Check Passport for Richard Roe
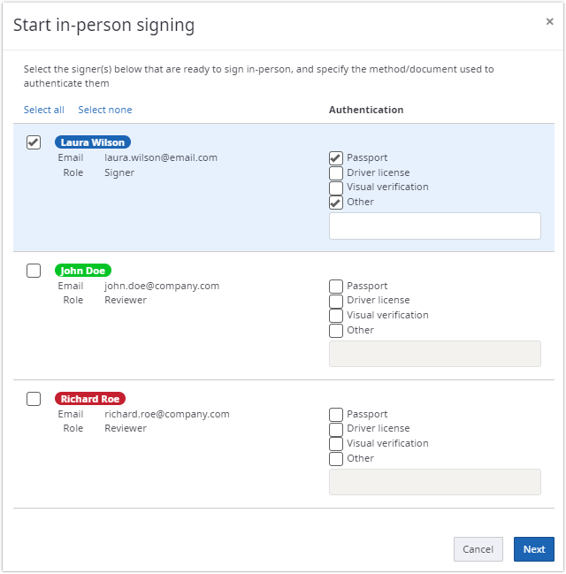566x574 pixels. point(336,415)
